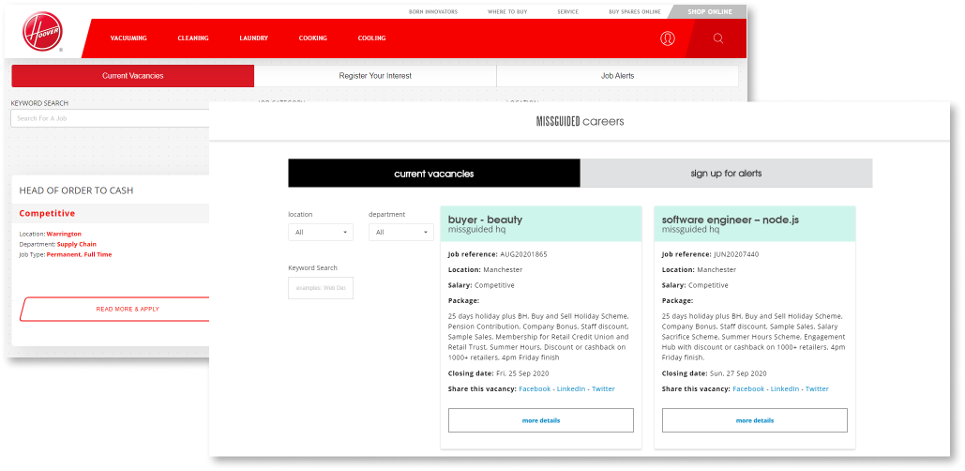Open Where To Buy link
This screenshot has height=471, width=965.
point(507,11)
